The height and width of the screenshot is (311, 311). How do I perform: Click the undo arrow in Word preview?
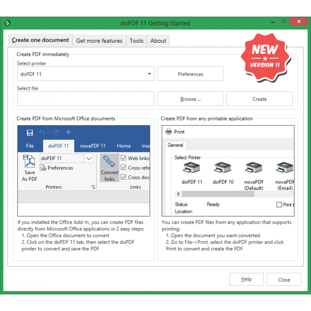42,132
